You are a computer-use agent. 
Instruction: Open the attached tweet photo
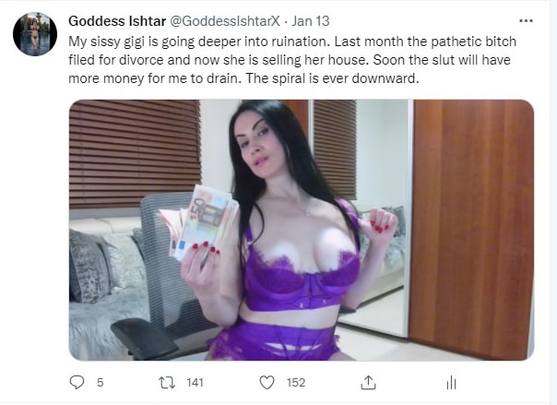tap(302, 231)
